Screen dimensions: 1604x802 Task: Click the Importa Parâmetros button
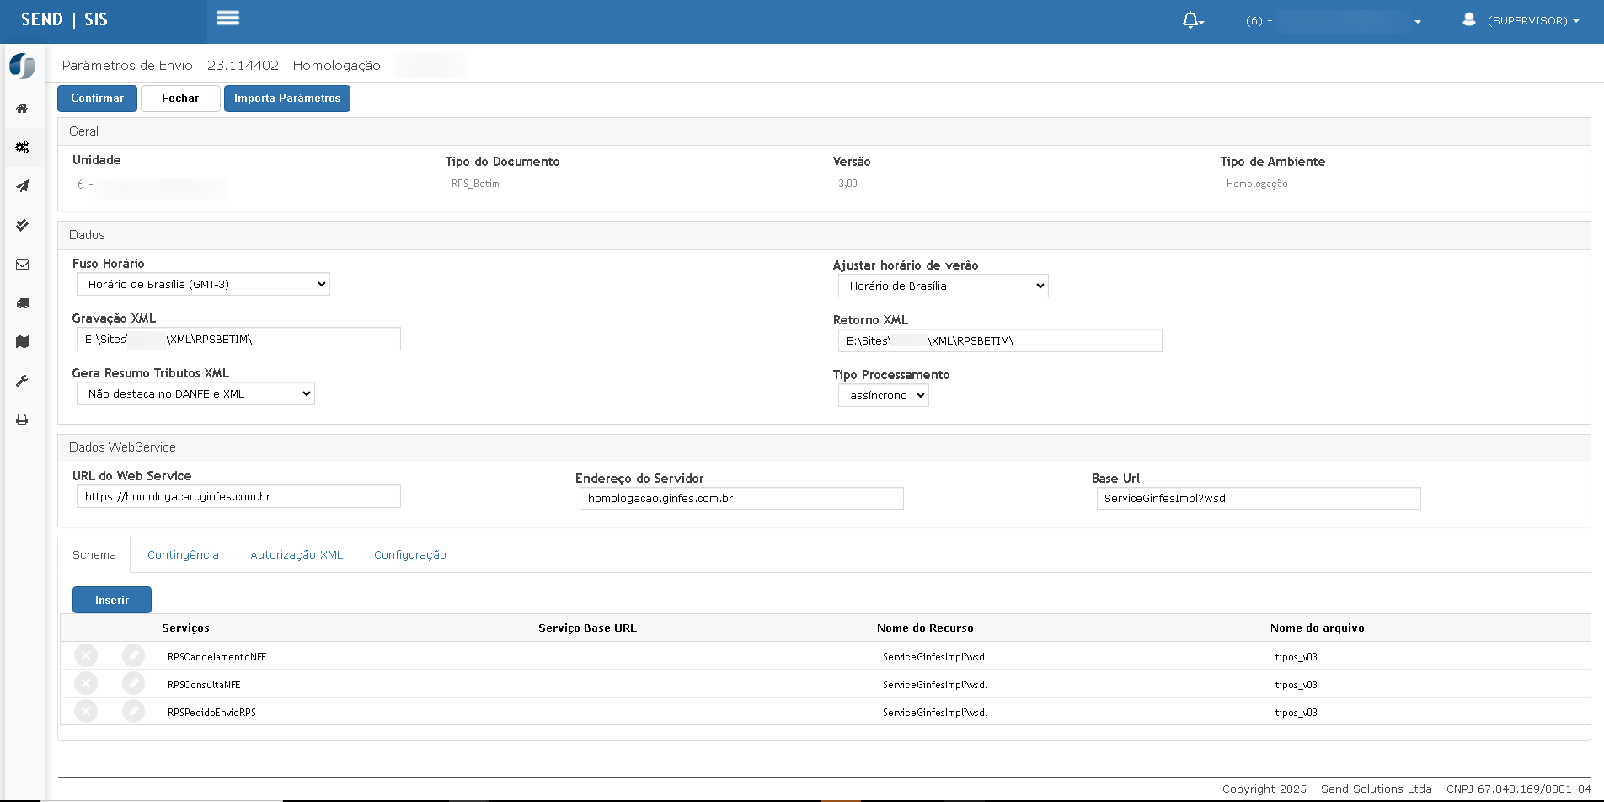[x=287, y=99]
